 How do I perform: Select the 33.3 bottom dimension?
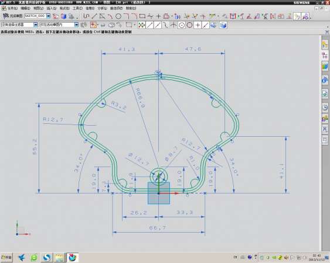pos(185,213)
